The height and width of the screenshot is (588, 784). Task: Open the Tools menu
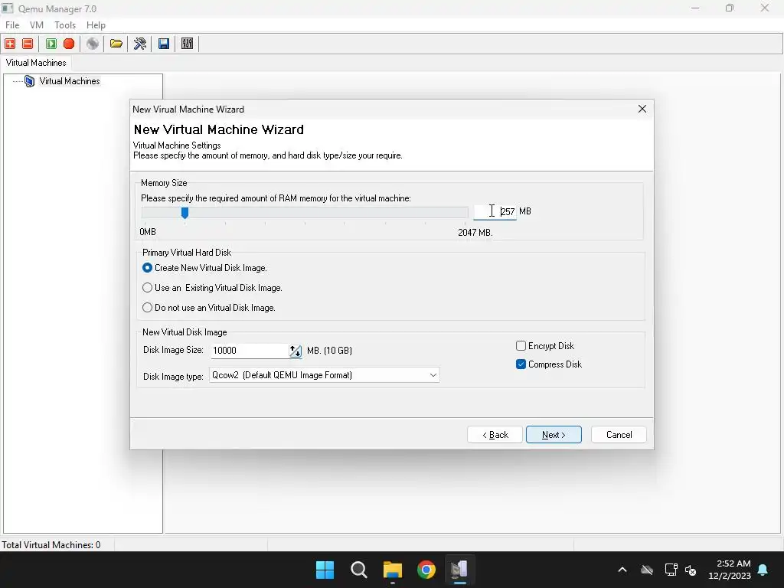[x=65, y=25]
